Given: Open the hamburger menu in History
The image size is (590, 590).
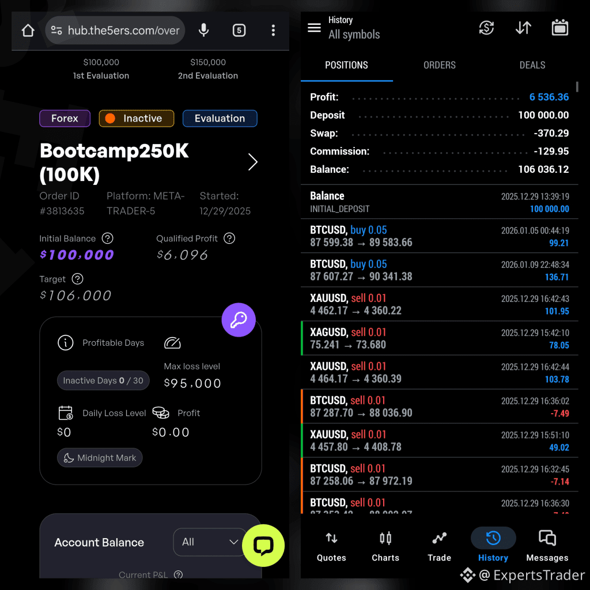Looking at the screenshot, I should click(x=314, y=28).
